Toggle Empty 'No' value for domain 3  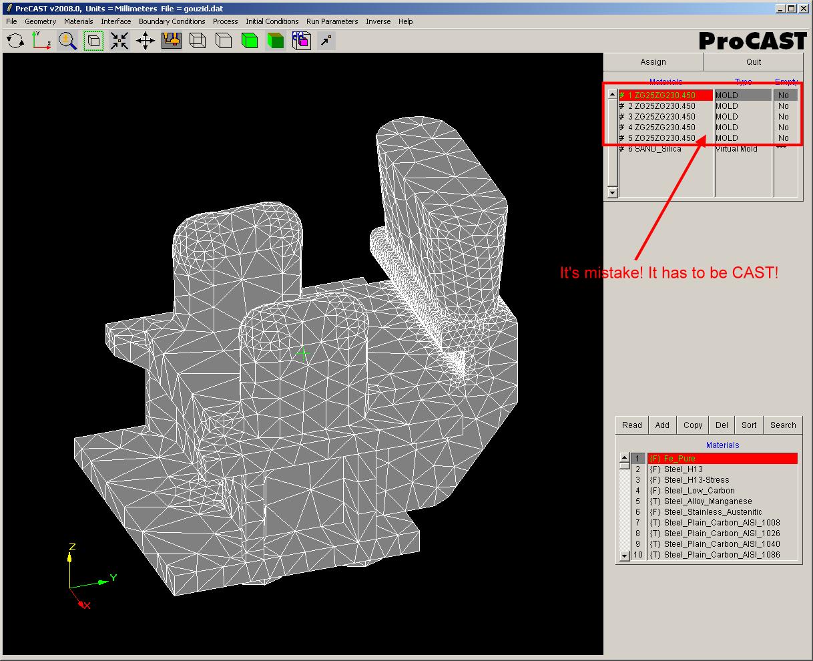click(786, 117)
